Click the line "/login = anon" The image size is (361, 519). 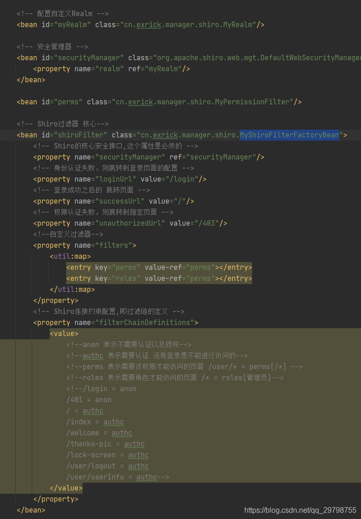(x=101, y=389)
